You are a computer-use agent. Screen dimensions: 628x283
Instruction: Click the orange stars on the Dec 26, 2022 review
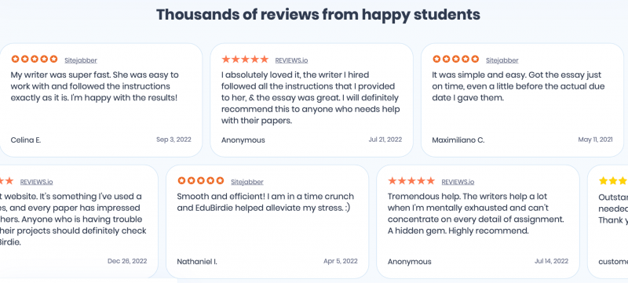click(7, 181)
